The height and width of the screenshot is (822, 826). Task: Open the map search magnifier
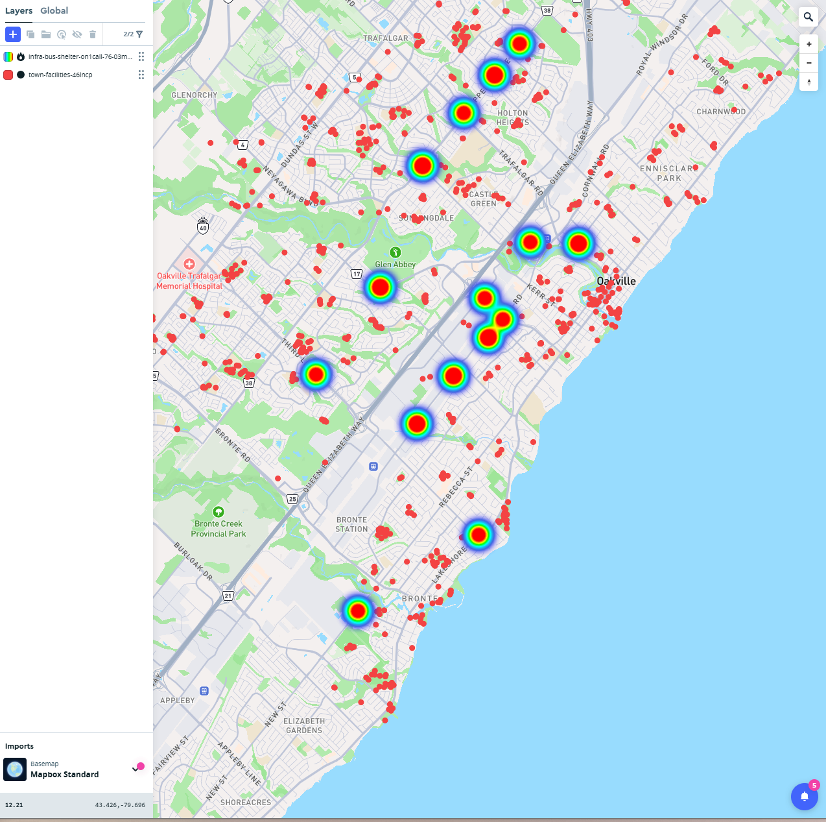click(x=808, y=17)
